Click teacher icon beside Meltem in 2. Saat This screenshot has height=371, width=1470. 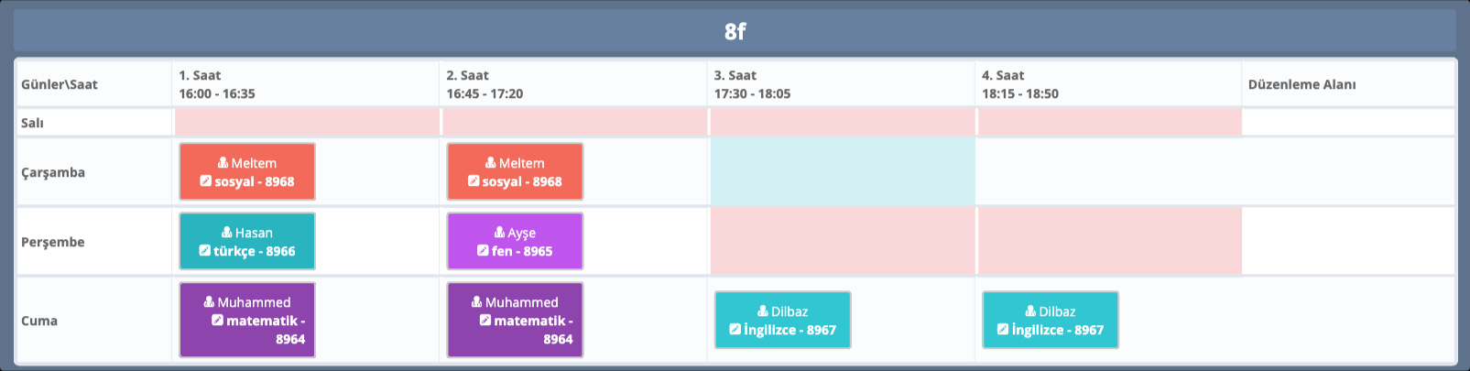[x=490, y=163]
